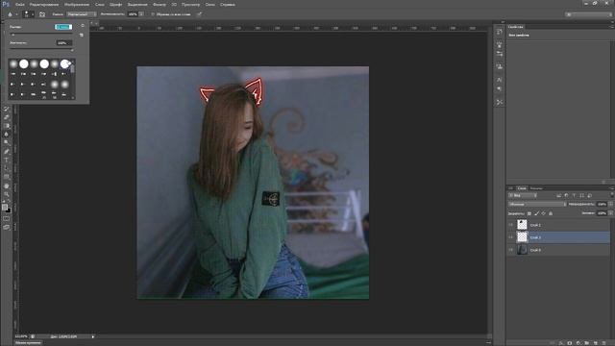The image size is (615, 346).
Task: Open workspace switcher dropdown
Action: 588,14
